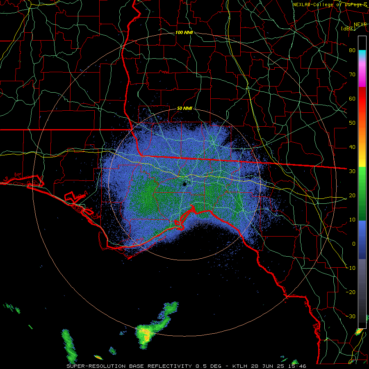Click the 100 NMI range ring label
This screenshot has height=369, width=369.
(x=184, y=32)
